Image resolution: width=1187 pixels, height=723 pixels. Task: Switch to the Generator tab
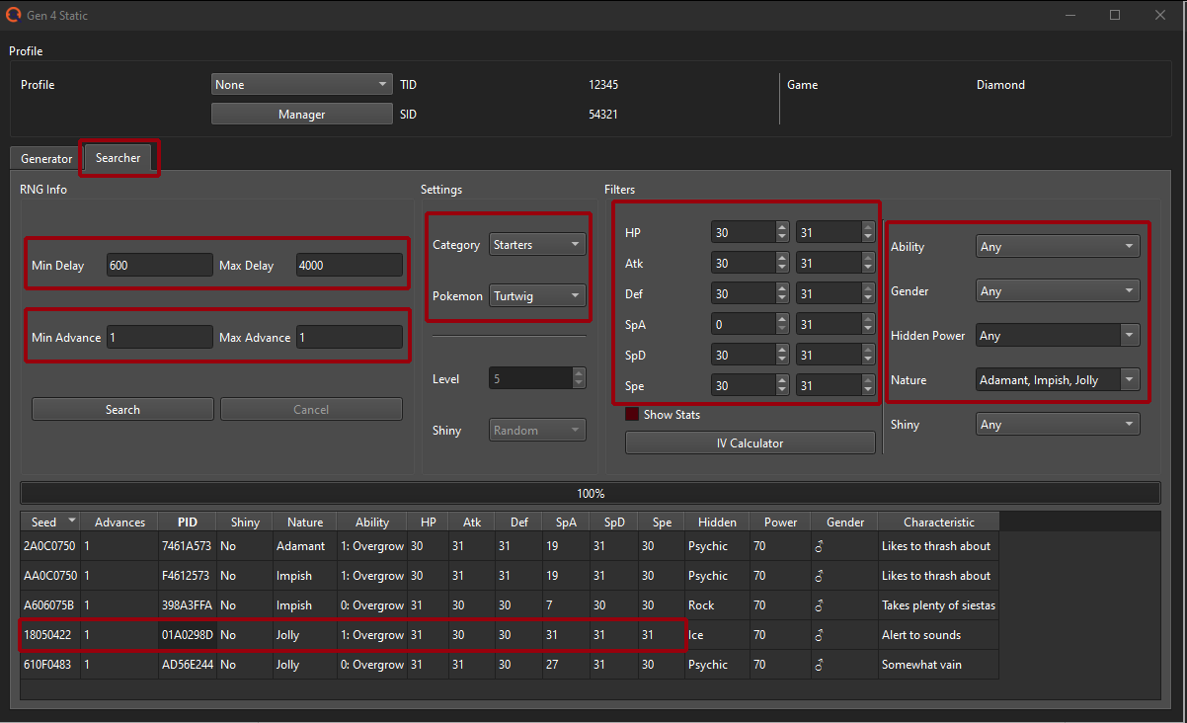[46, 159]
